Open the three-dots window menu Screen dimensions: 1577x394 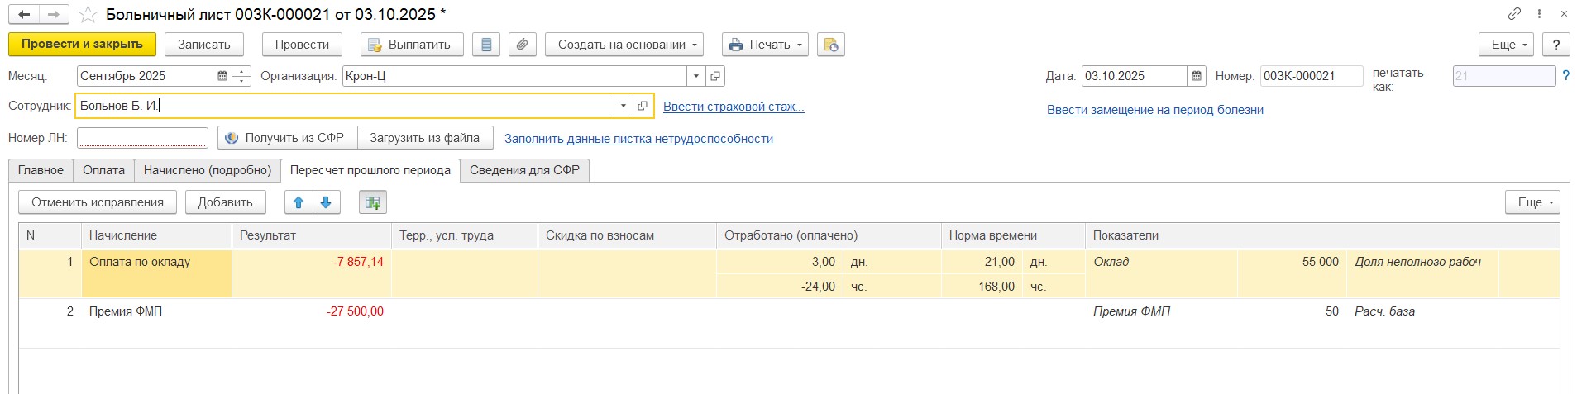[x=1539, y=14]
